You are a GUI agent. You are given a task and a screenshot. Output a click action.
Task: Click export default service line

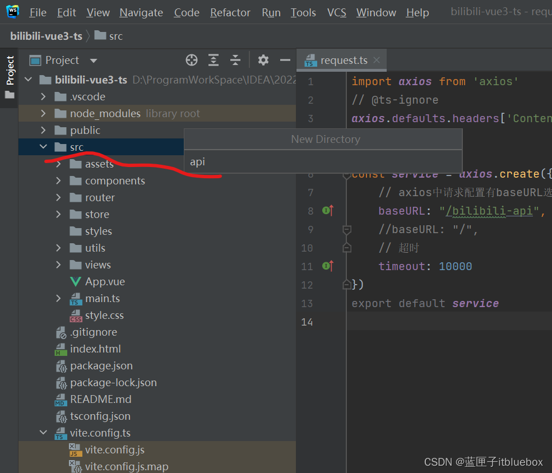(x=425, y=303)
